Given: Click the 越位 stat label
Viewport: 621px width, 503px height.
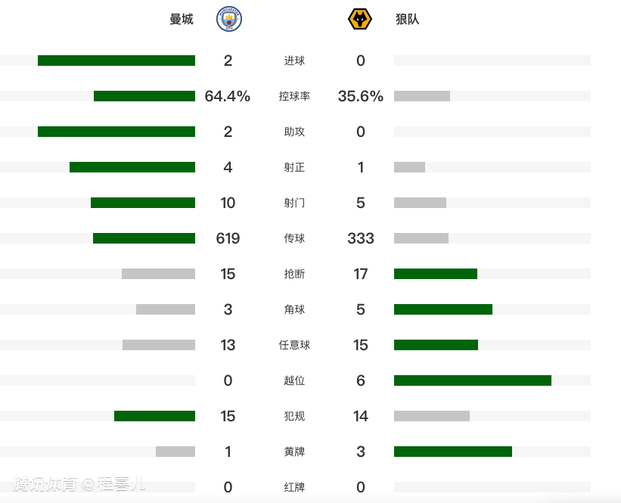Looking at the screenshot, I should click(294, 380).
